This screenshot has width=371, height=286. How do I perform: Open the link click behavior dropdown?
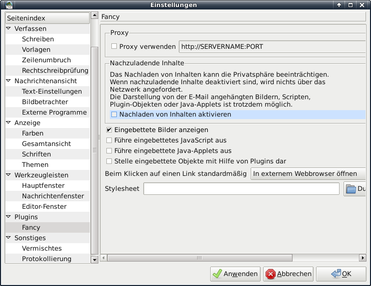[308, 173]
